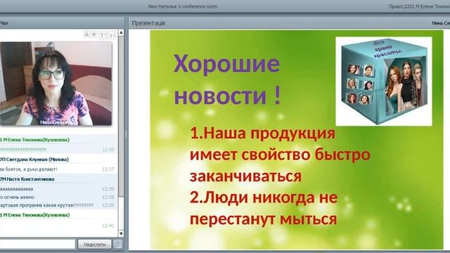Click the Надіслати send button
Image resolution: width=450 pixels, height=253 pixels.
95,245
